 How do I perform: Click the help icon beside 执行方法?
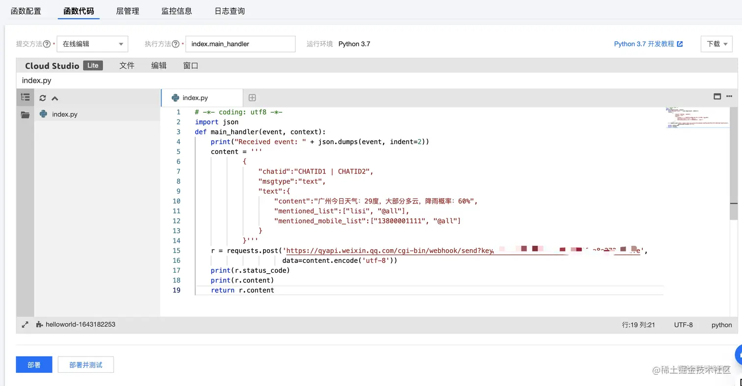click(x=176, y=44)
